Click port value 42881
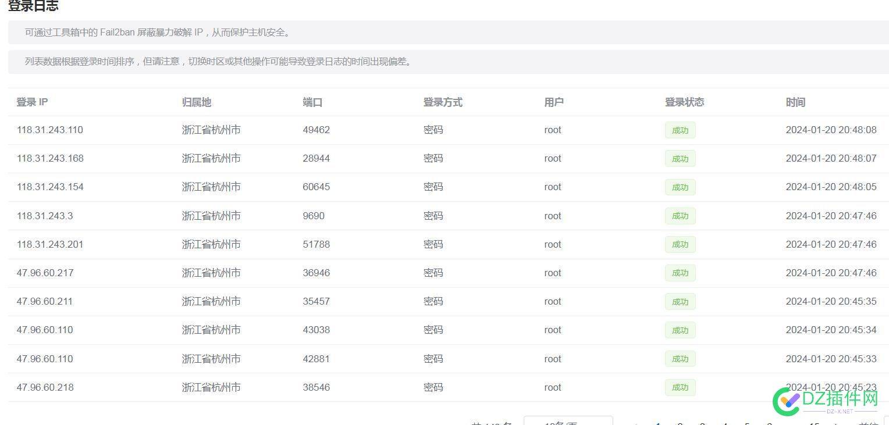Screen dimensions: 889x425 (x=316, y=359)
